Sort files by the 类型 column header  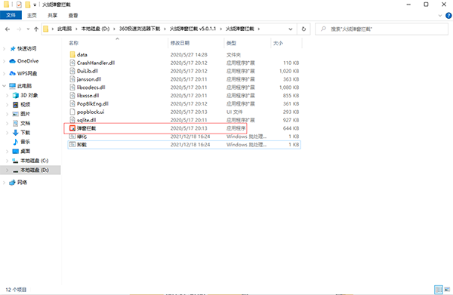(x=231, y=43)
